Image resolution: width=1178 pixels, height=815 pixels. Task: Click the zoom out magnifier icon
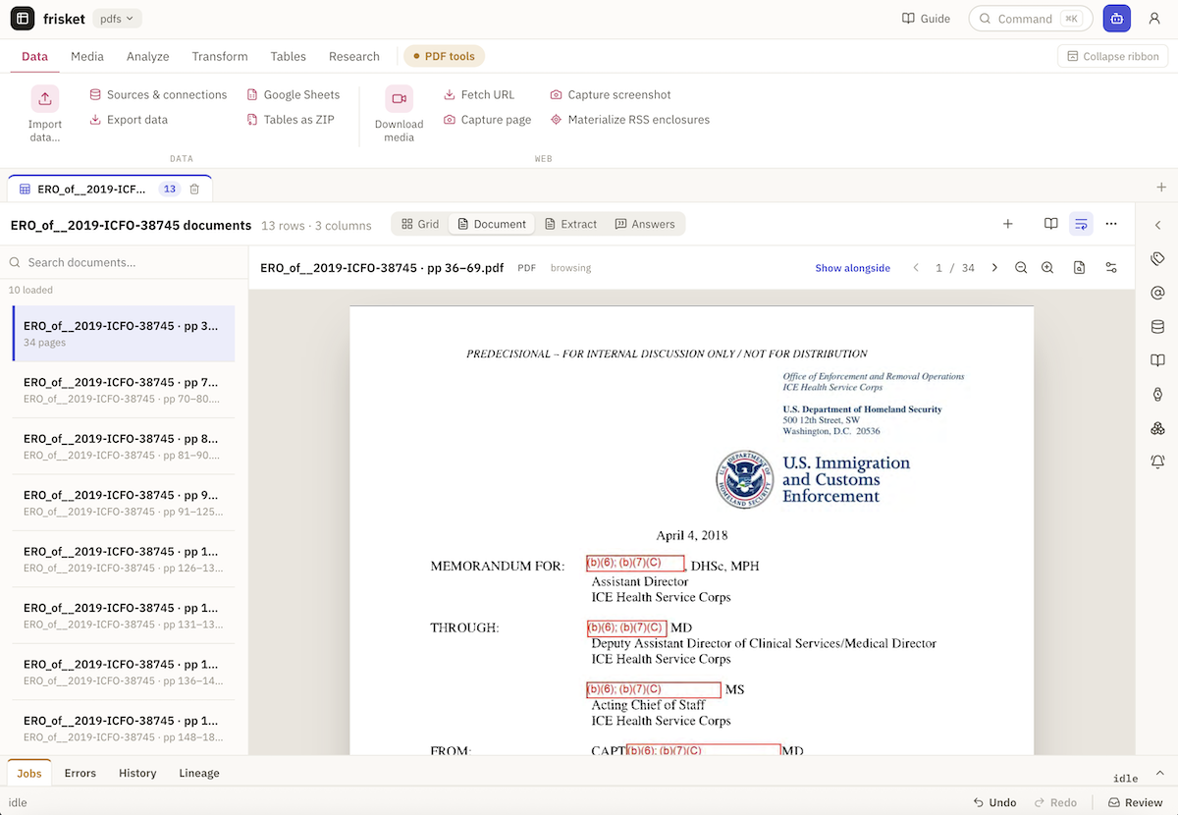1021,268
